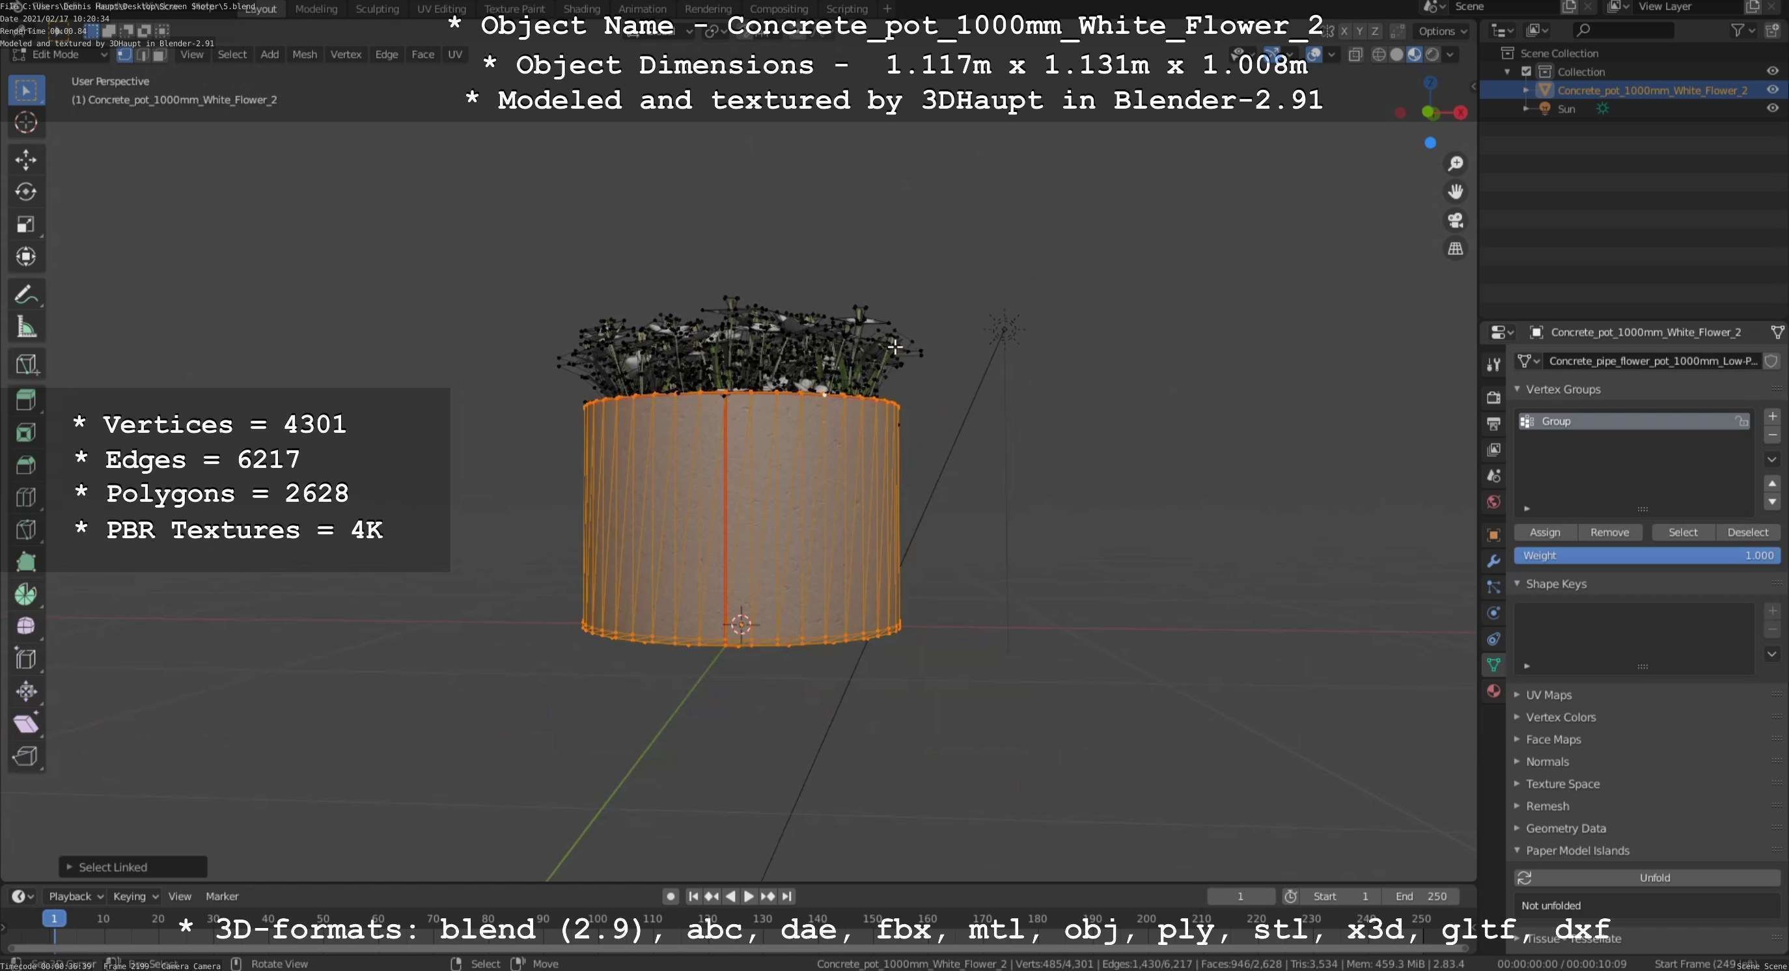Expand Concrete_pot_1000mm_White_Flower_2 tree item
Image resolution: width=1789 pixels, height=971 pixels.
pos(1526,90)
